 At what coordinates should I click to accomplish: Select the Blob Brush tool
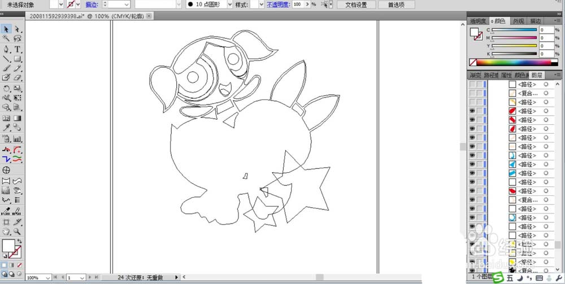click(6, 77)
